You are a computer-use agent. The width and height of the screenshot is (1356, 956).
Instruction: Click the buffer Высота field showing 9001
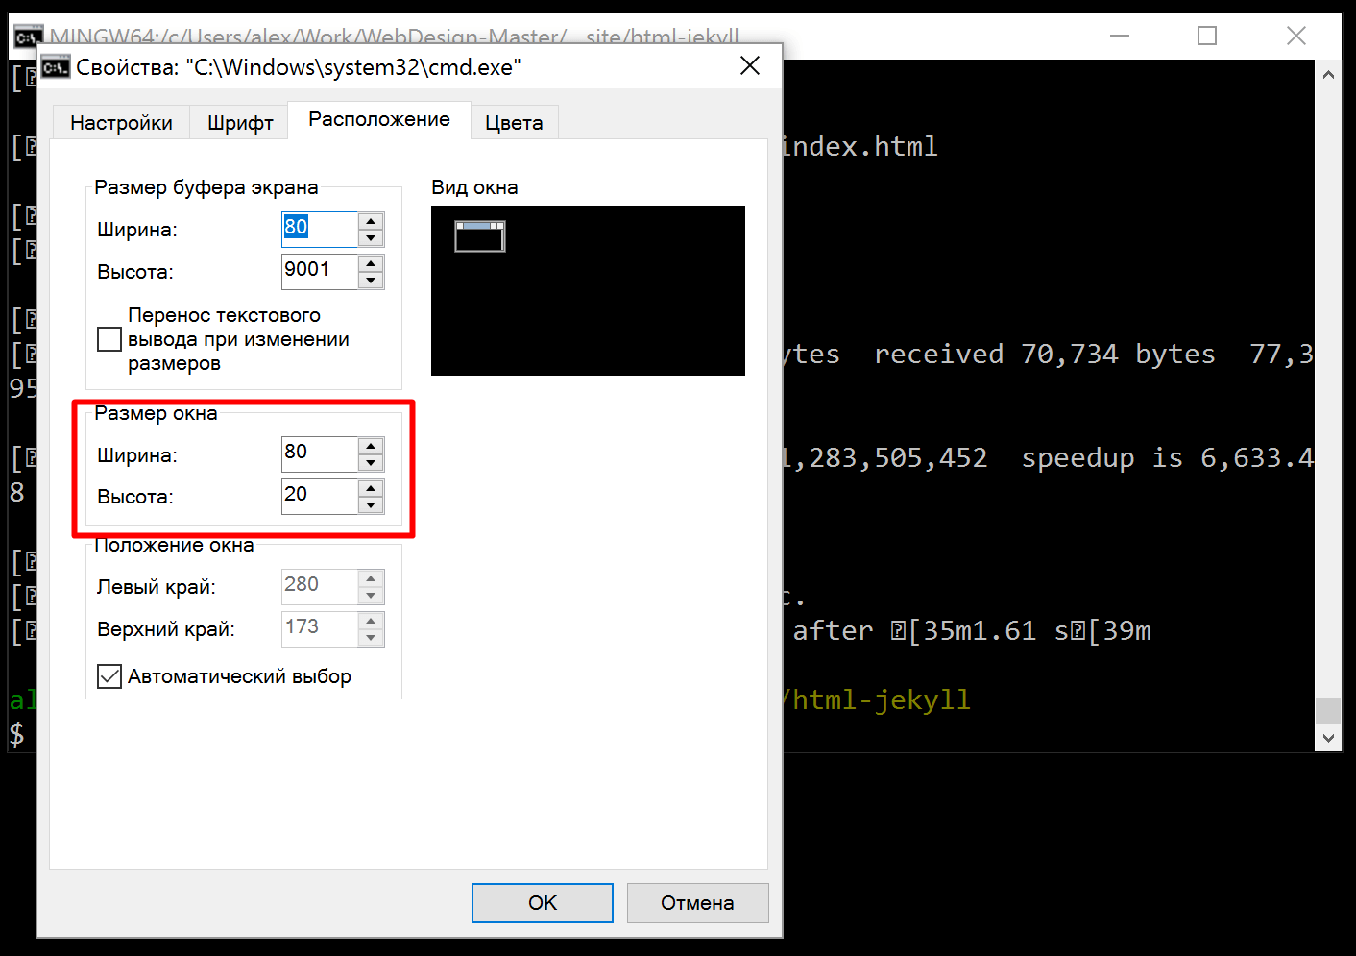tap(320, 271)
